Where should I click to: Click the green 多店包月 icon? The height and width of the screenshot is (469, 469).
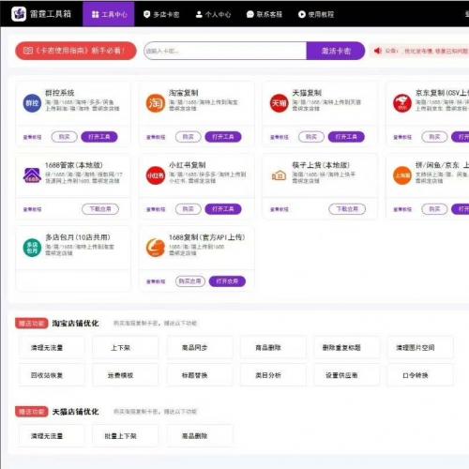(x=32, y=248)
